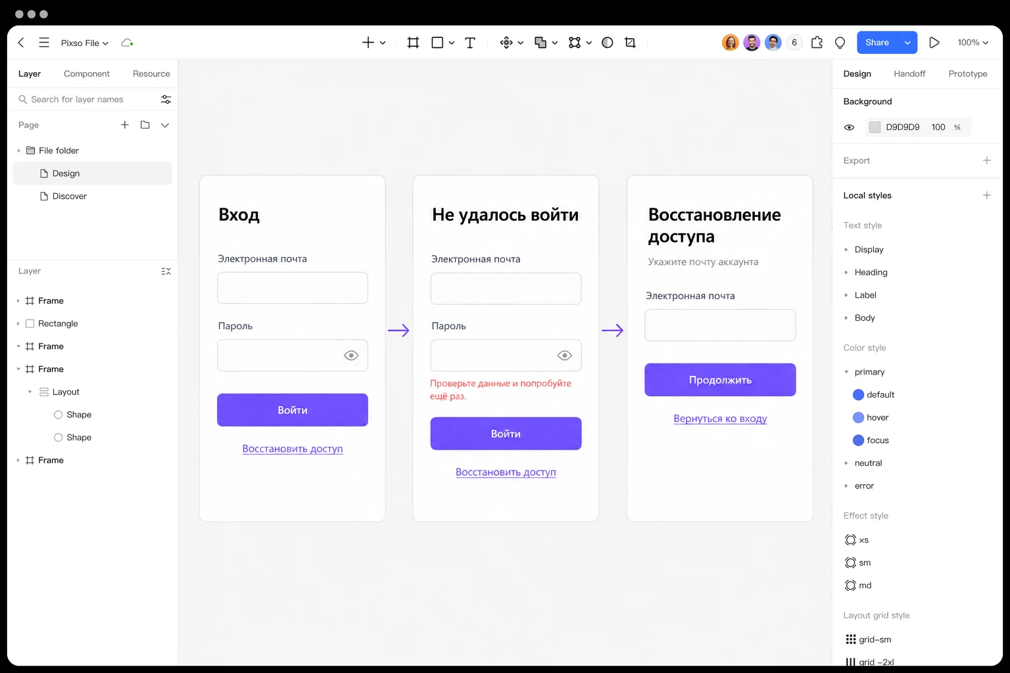Viewport: 1010px width, 673px height.
Task: Create a new page folder
Action: pyautogui.click(x=145, y=125)
